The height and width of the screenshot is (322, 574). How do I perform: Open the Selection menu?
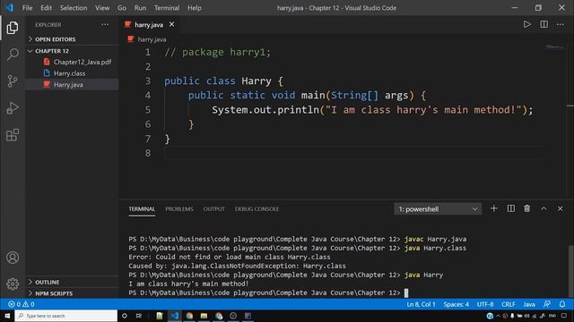tap(74, 8)
